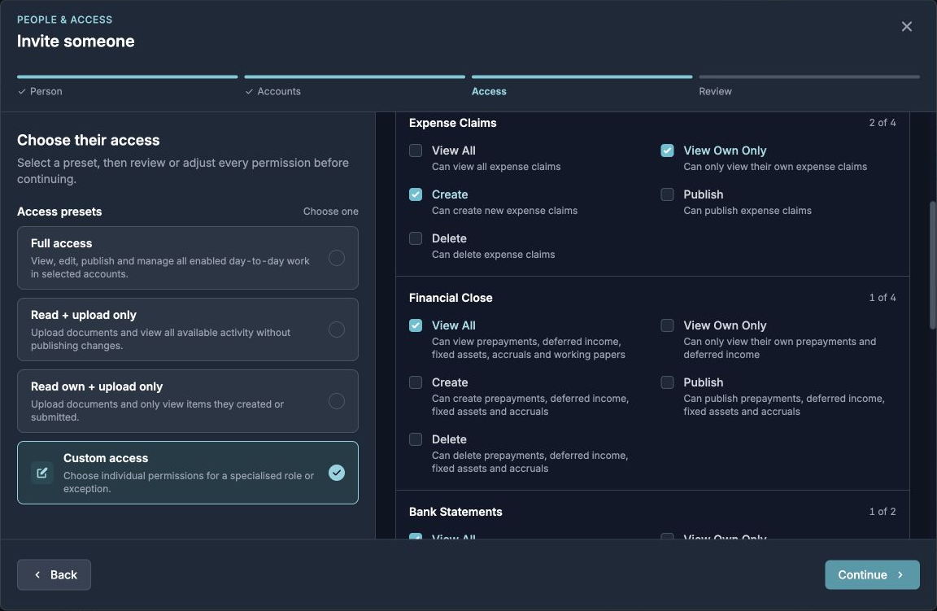Click the 'Access presets' label

59,212
